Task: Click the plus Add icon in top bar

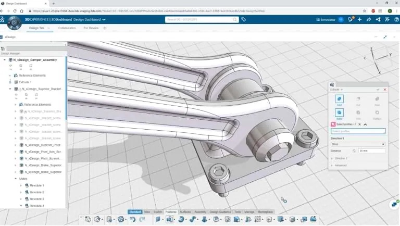Action: [x=359, y=19]
